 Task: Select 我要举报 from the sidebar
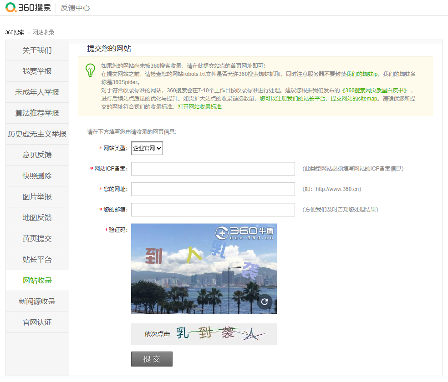pyautogui.click(x=37, y=71)
